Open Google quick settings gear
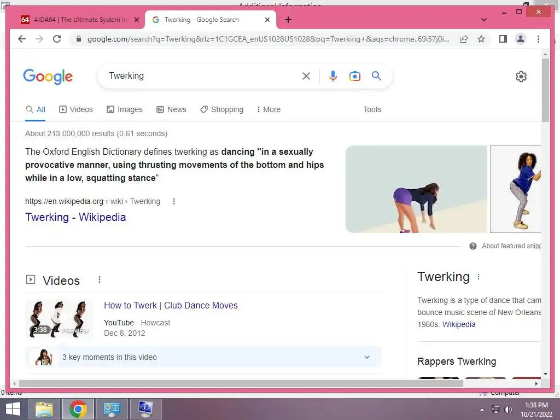 coord(521,77)
